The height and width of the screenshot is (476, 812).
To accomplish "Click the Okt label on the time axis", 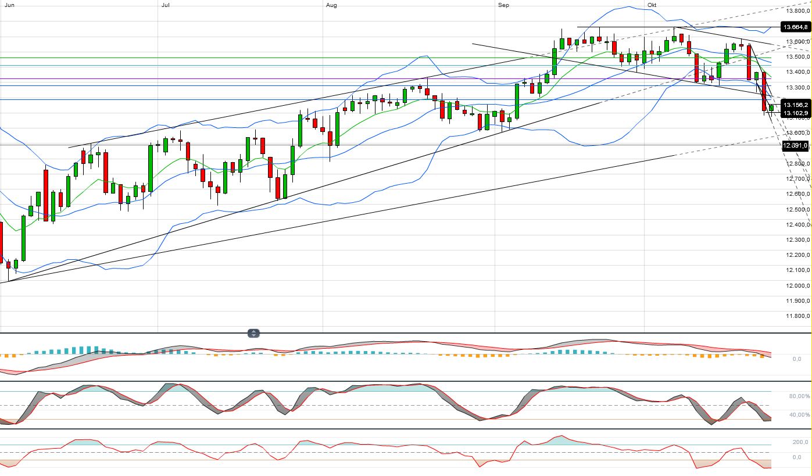I will [x=652, y=5].
